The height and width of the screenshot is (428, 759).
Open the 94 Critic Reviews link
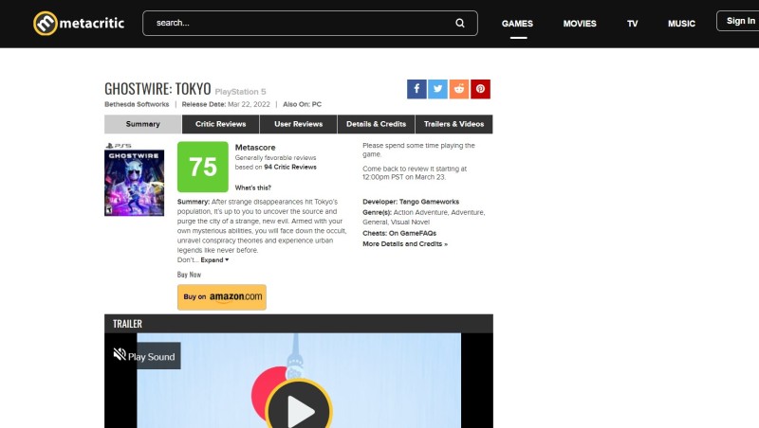(290, 168)
